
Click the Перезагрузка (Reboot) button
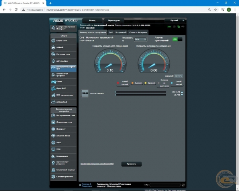tap(114, 20)
